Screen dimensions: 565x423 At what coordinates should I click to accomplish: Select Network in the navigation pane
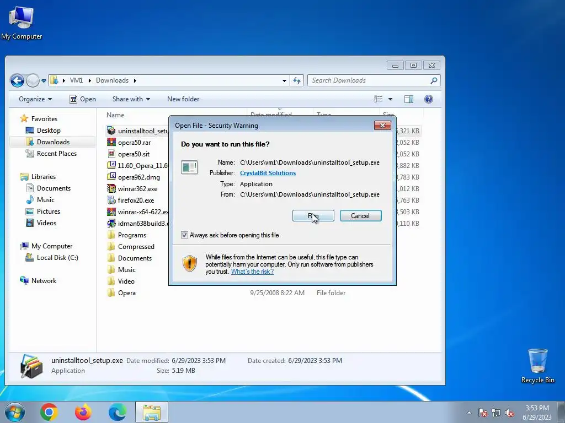point(44,280)
